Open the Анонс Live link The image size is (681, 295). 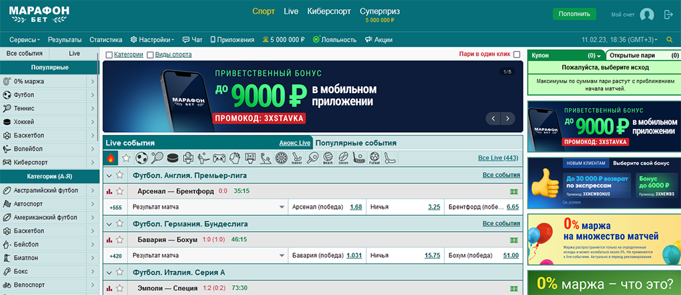pos(295,143)
